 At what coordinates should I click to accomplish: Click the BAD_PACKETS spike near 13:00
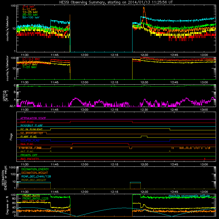[204, 159]
